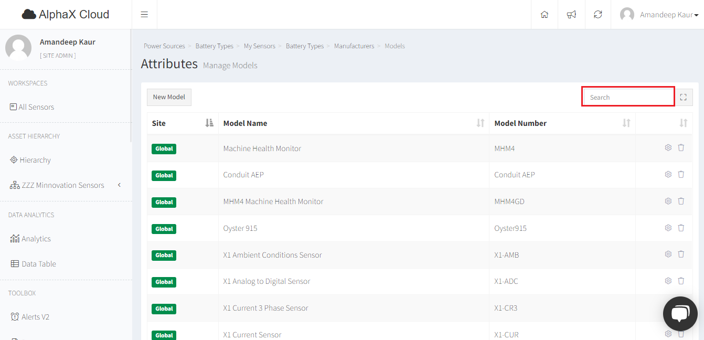Delete the Conduit AEP model
The width and height of the screenshot is (704, 340).
tap(681, 174)
